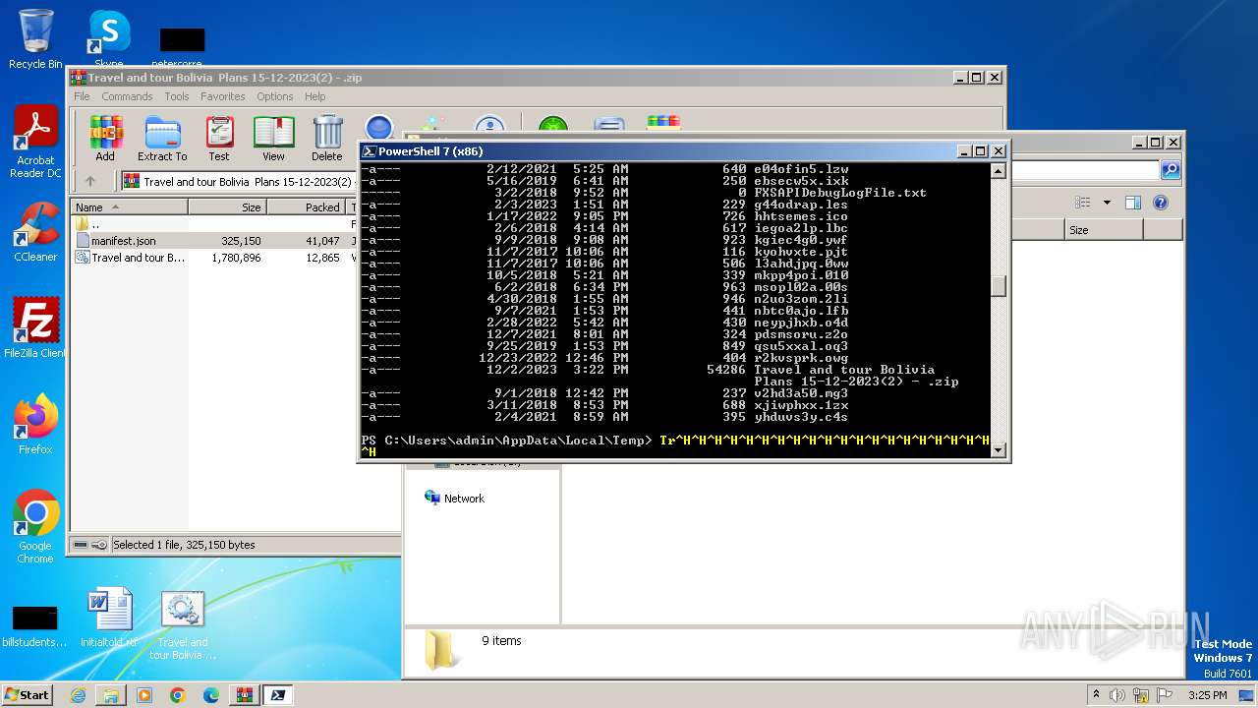Viewport: 1258px width, 708px height.
Task: Open the Tools menu
Action: [177, 96]
